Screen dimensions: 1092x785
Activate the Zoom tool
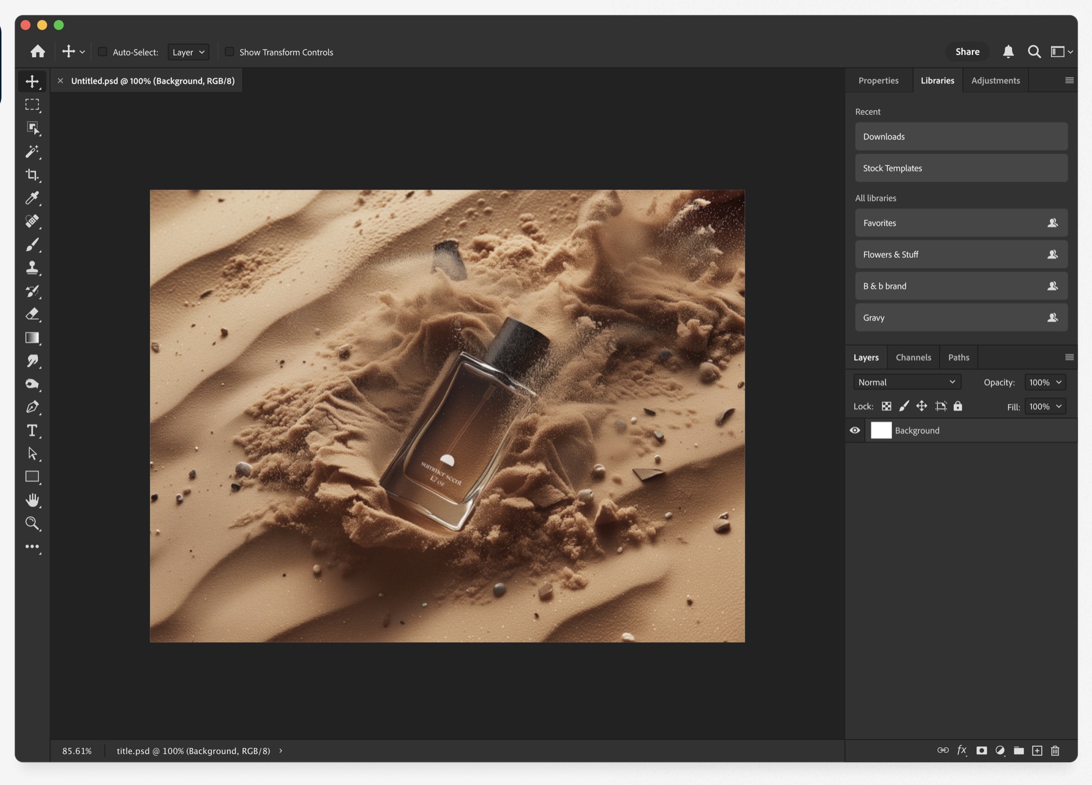32,524
